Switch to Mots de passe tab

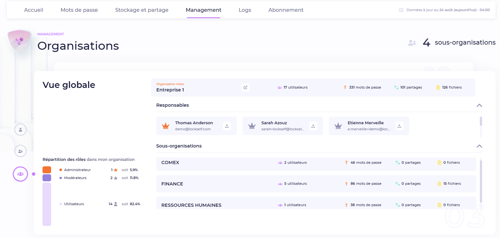[79, 10]
